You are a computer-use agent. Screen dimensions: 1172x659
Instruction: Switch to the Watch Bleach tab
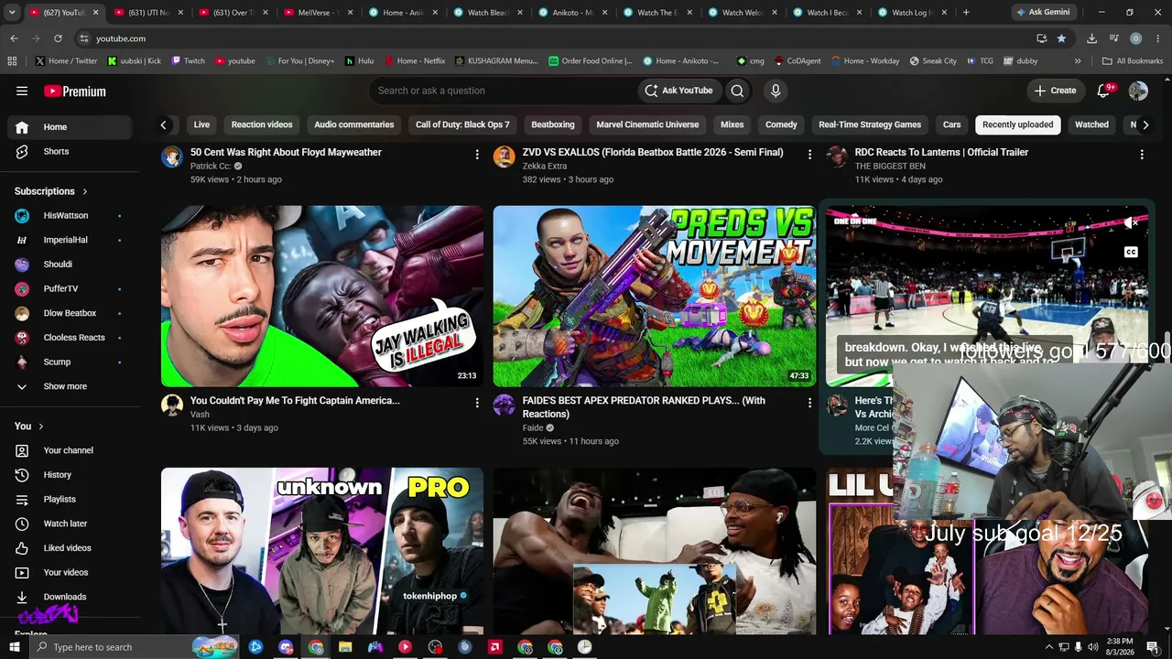[x=486, y=13]
